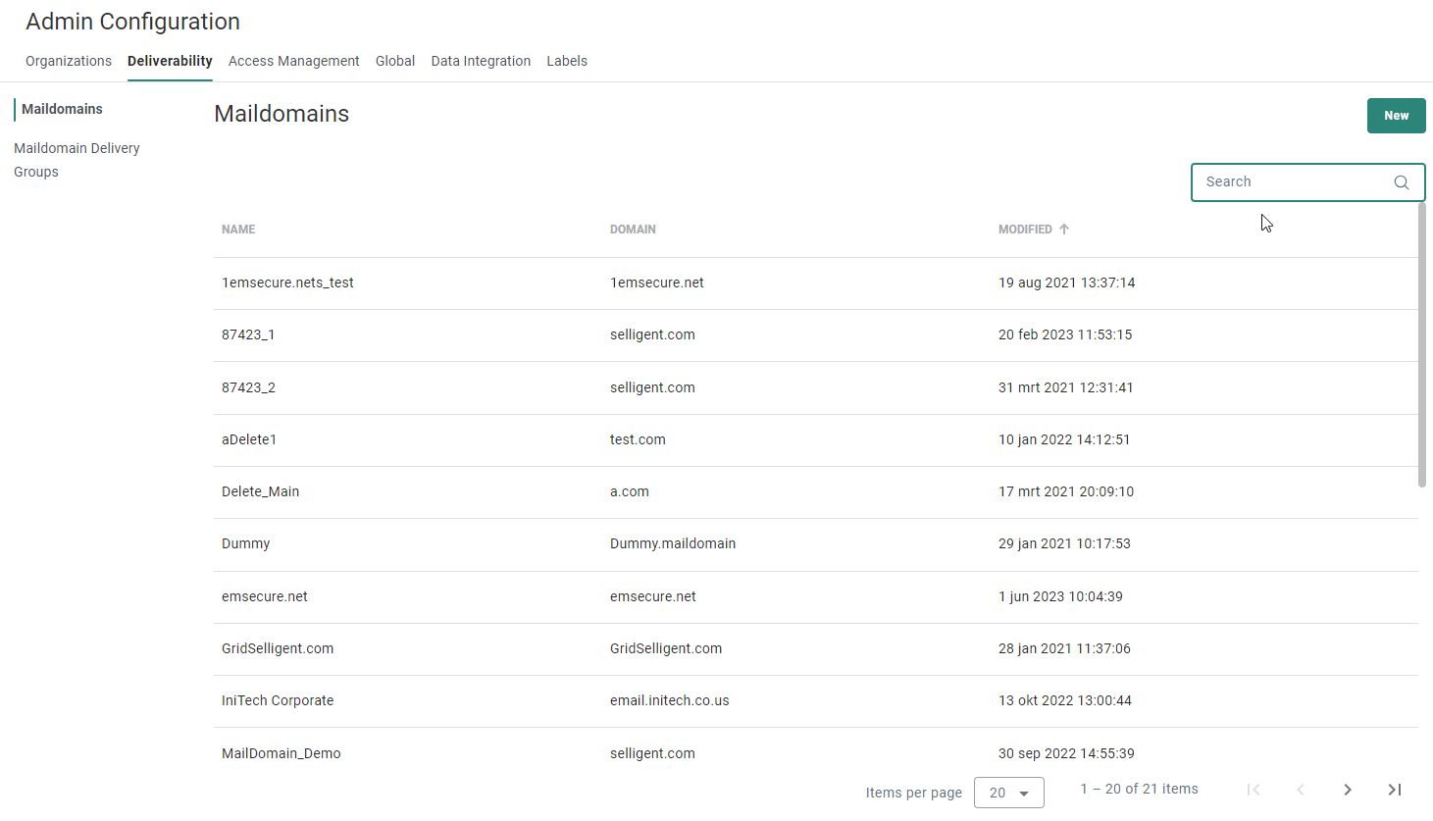Open the IniTech Corporate maildomain row
This screenshot has width=1433, height=821.
click(278, 700)
